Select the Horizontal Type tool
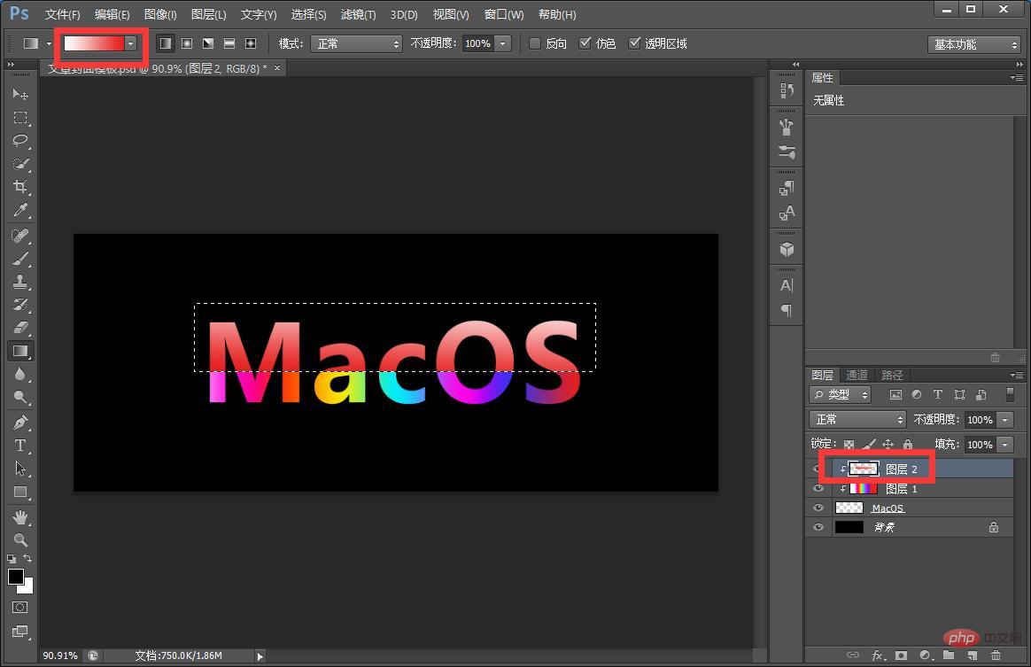The width and height of the screenshot is (1031, 667). 19,446
